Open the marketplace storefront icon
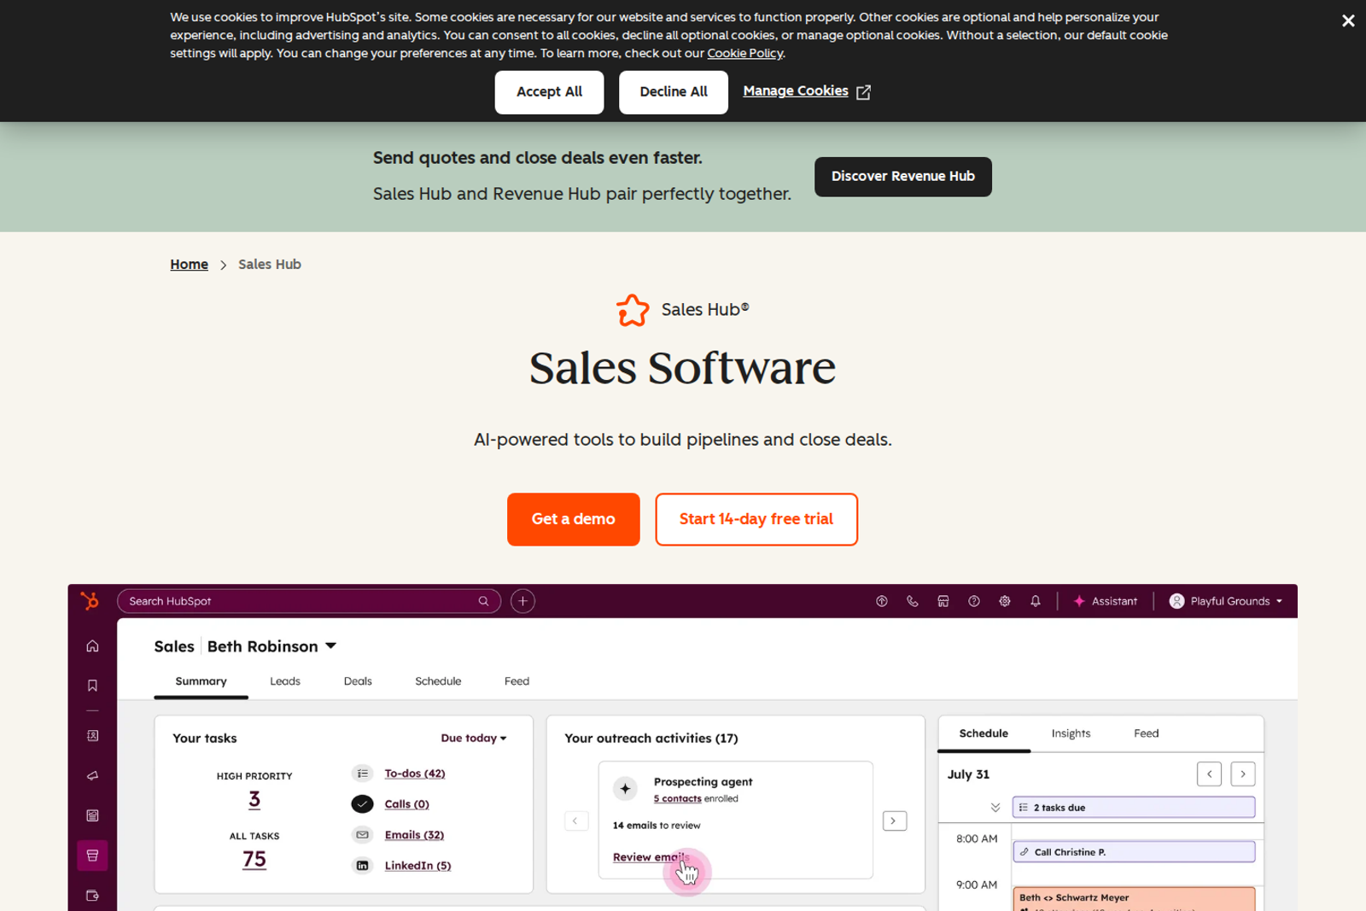The height and width of the screenshot is (911, 1366). (x=943, y=601)
